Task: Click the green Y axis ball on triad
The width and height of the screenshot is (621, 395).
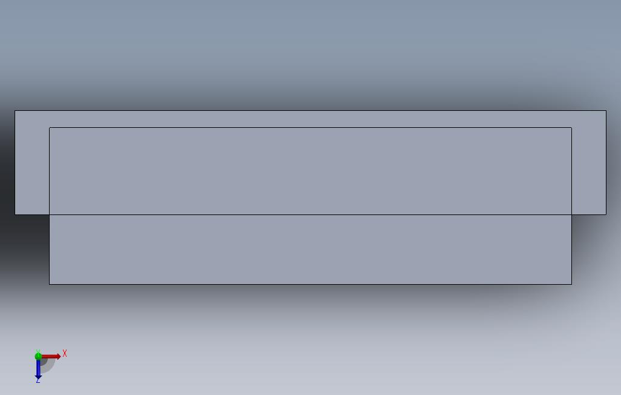Action: 38,356
